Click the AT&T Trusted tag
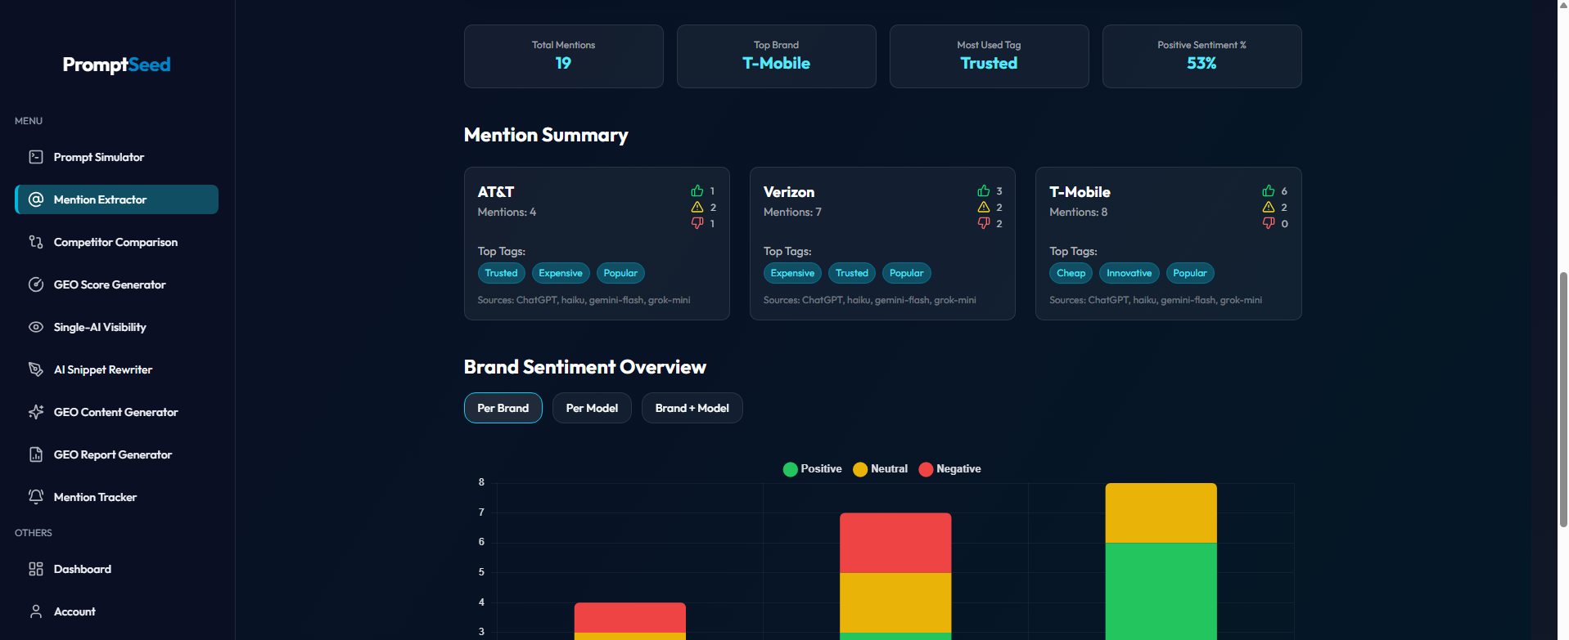1569x640 pixels. [x=501, y=273]
